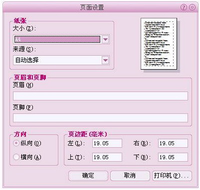Confirm with the 确定 button

tap(88, 176)
